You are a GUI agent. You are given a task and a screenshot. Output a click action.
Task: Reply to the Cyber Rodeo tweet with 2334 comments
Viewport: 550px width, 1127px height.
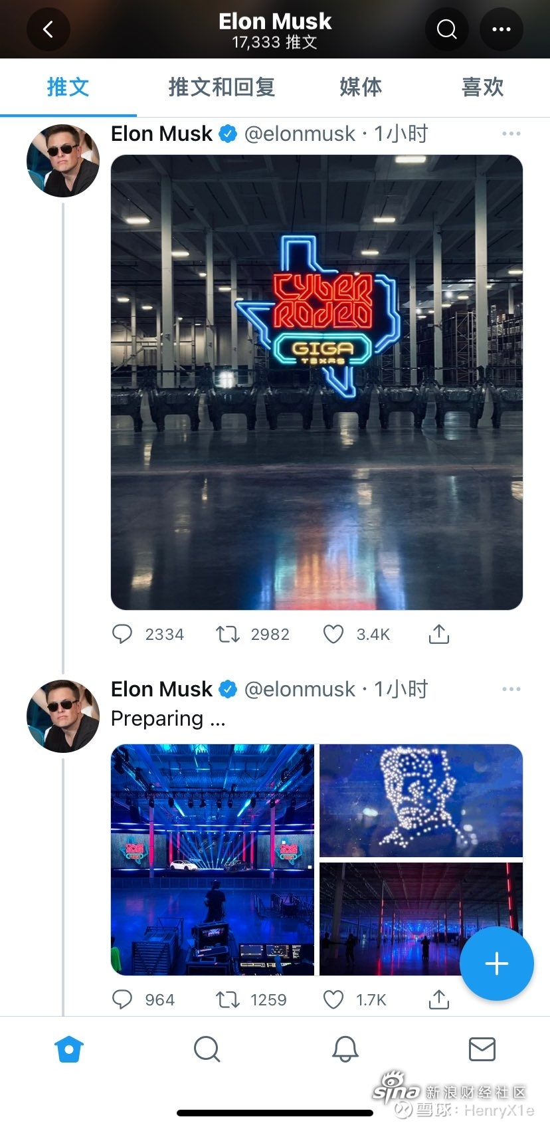(122, 635)
